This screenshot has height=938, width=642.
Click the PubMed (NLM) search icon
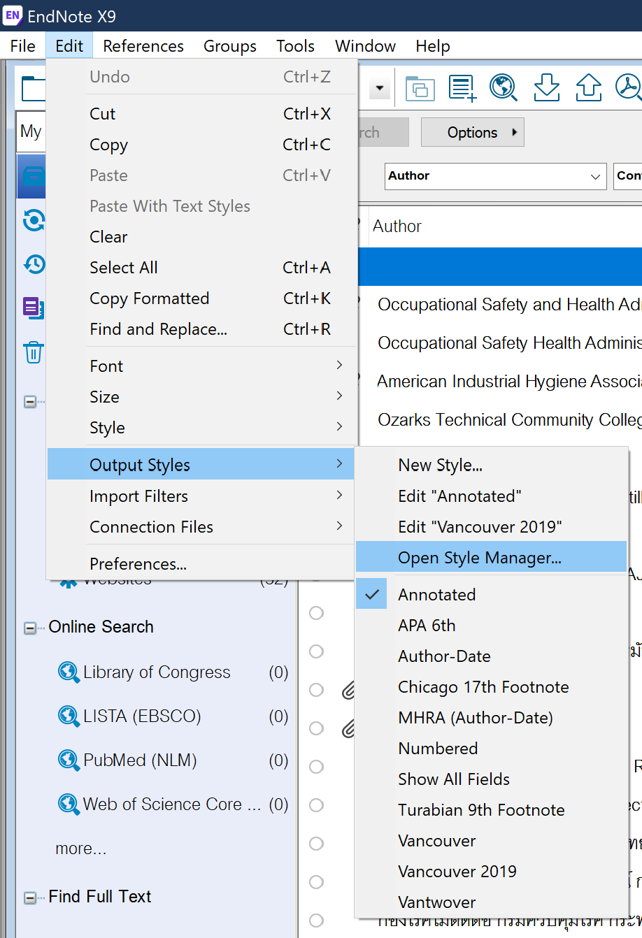[x=69, y=760]
